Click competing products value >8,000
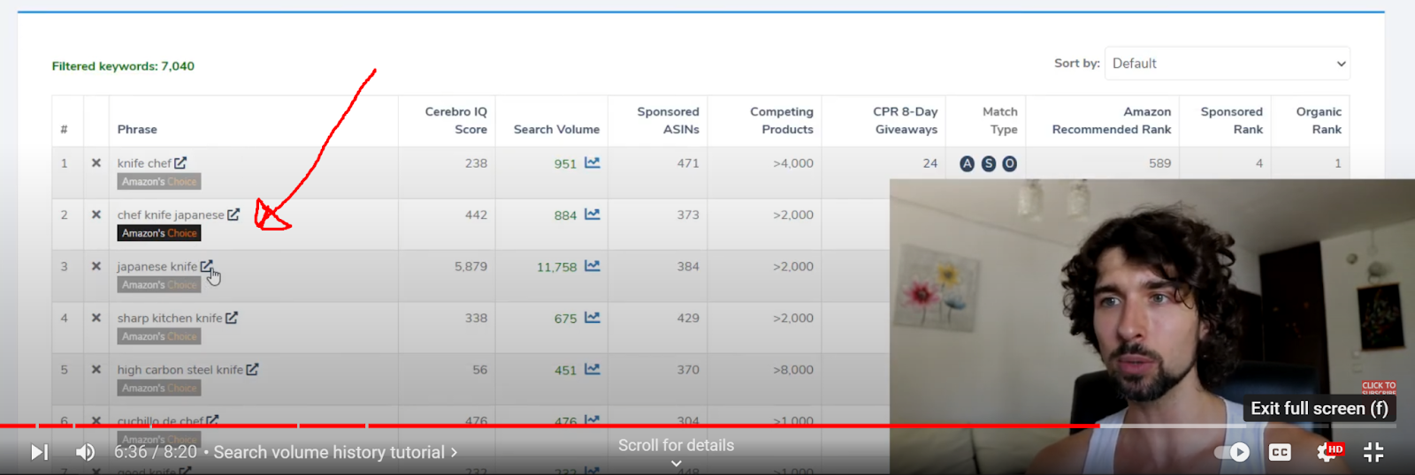The image size is (1415, 475). click(x=793, y=370)
